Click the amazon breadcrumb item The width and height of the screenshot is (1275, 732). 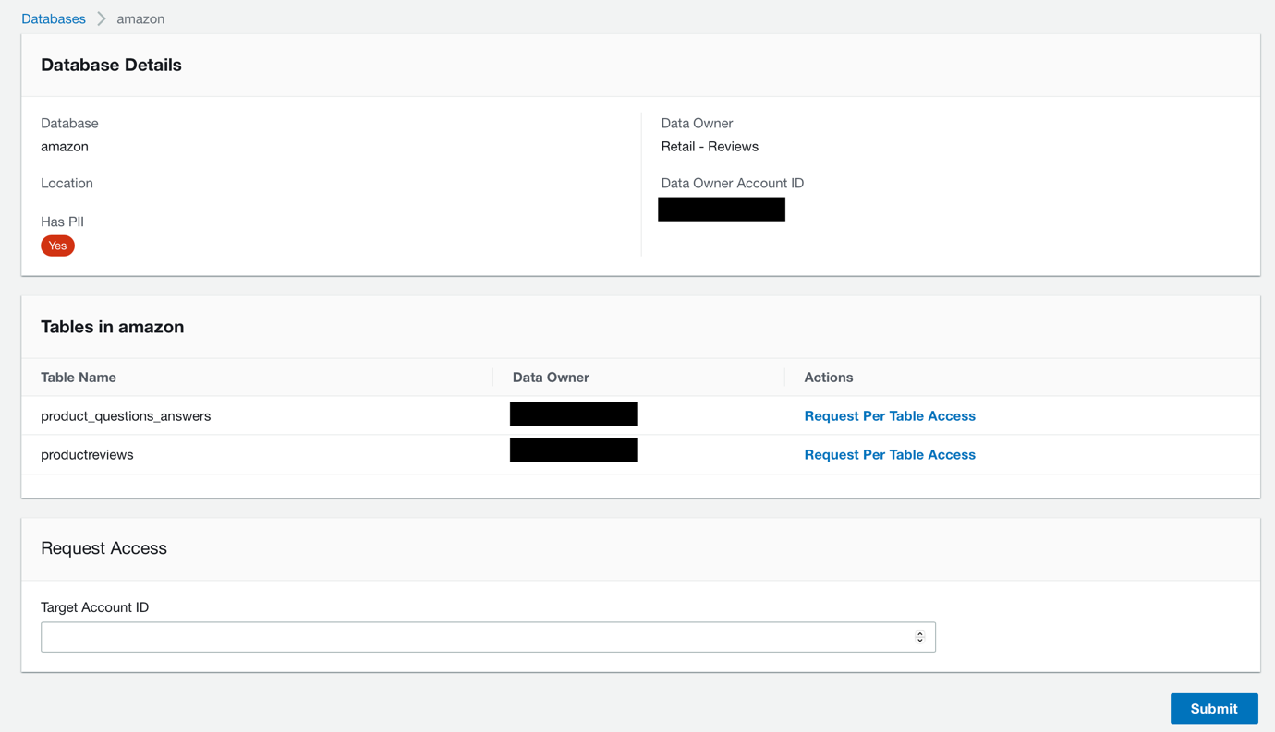pyautogui.click(x=140, y=18)
